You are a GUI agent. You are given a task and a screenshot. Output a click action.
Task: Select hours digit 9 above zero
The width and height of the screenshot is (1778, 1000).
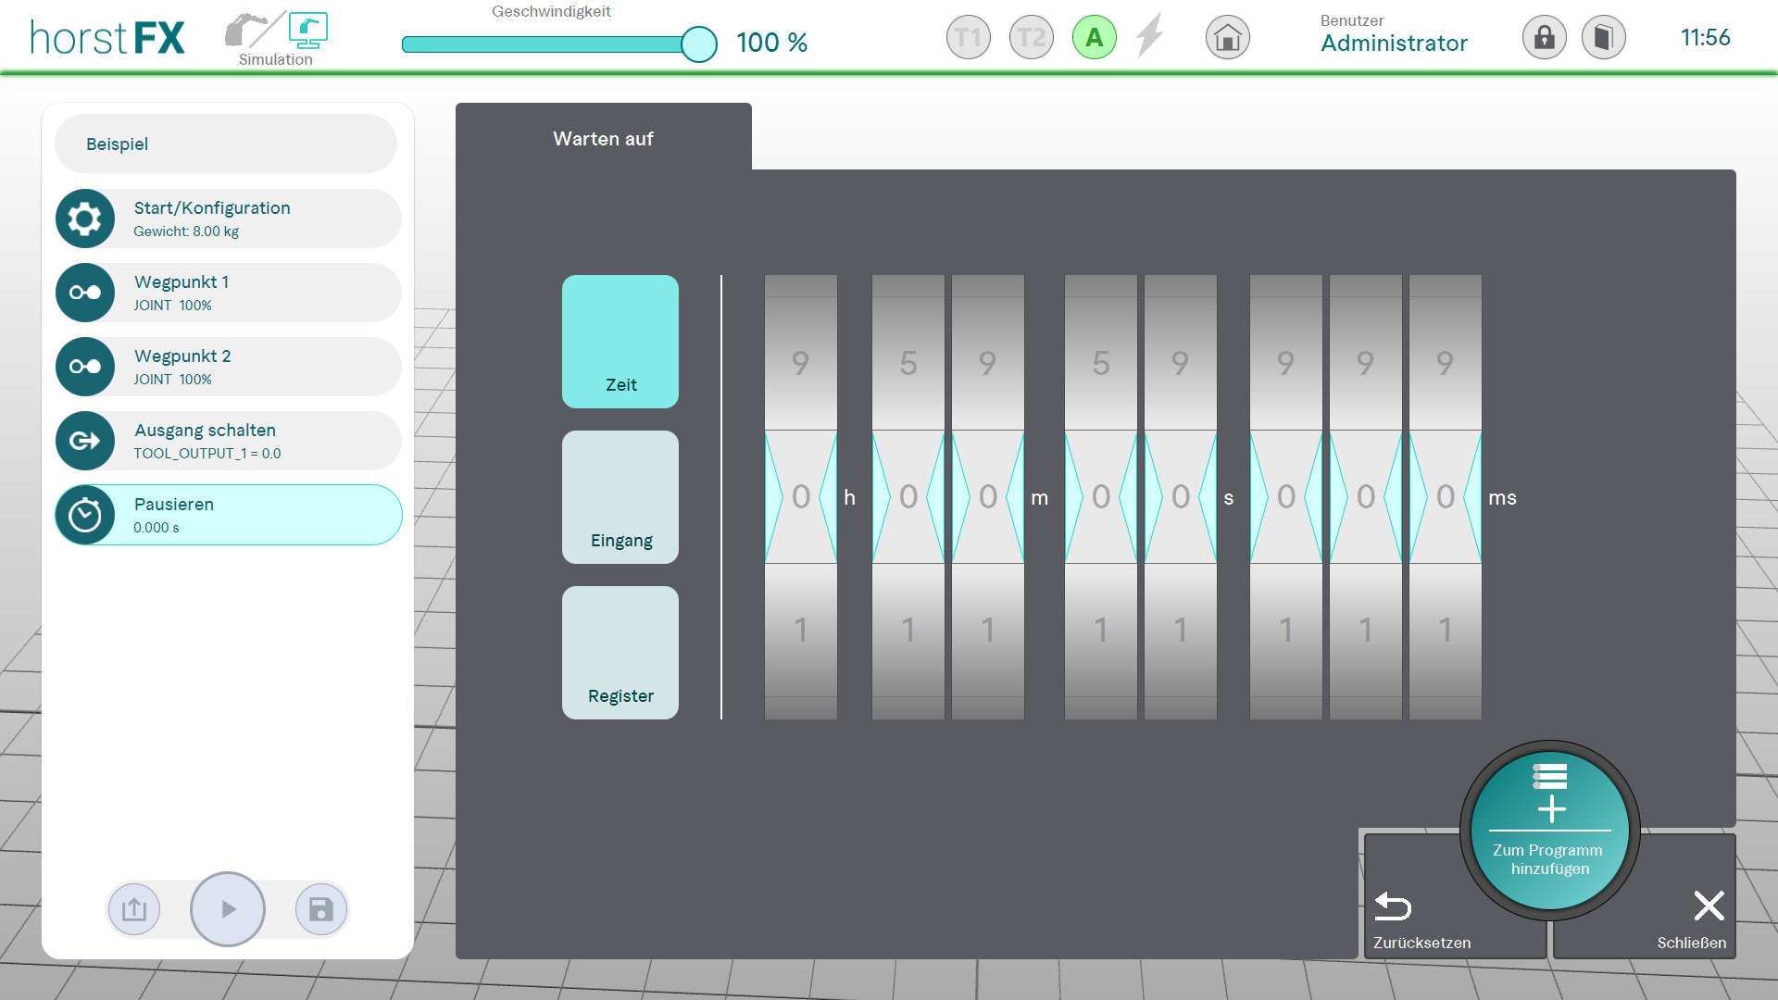pos(801,363)
